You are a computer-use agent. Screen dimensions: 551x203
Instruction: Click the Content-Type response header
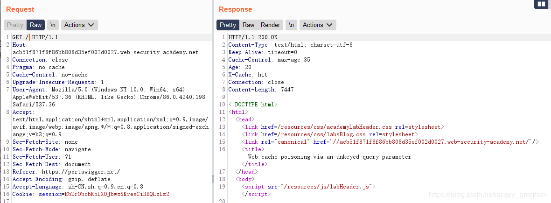pyautogui.click(x=290, y=45)
